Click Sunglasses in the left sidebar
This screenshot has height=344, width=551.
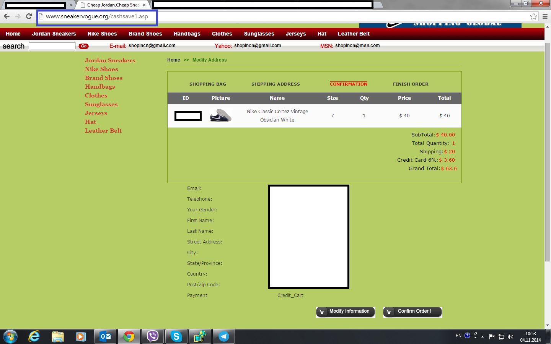[101, 104]
